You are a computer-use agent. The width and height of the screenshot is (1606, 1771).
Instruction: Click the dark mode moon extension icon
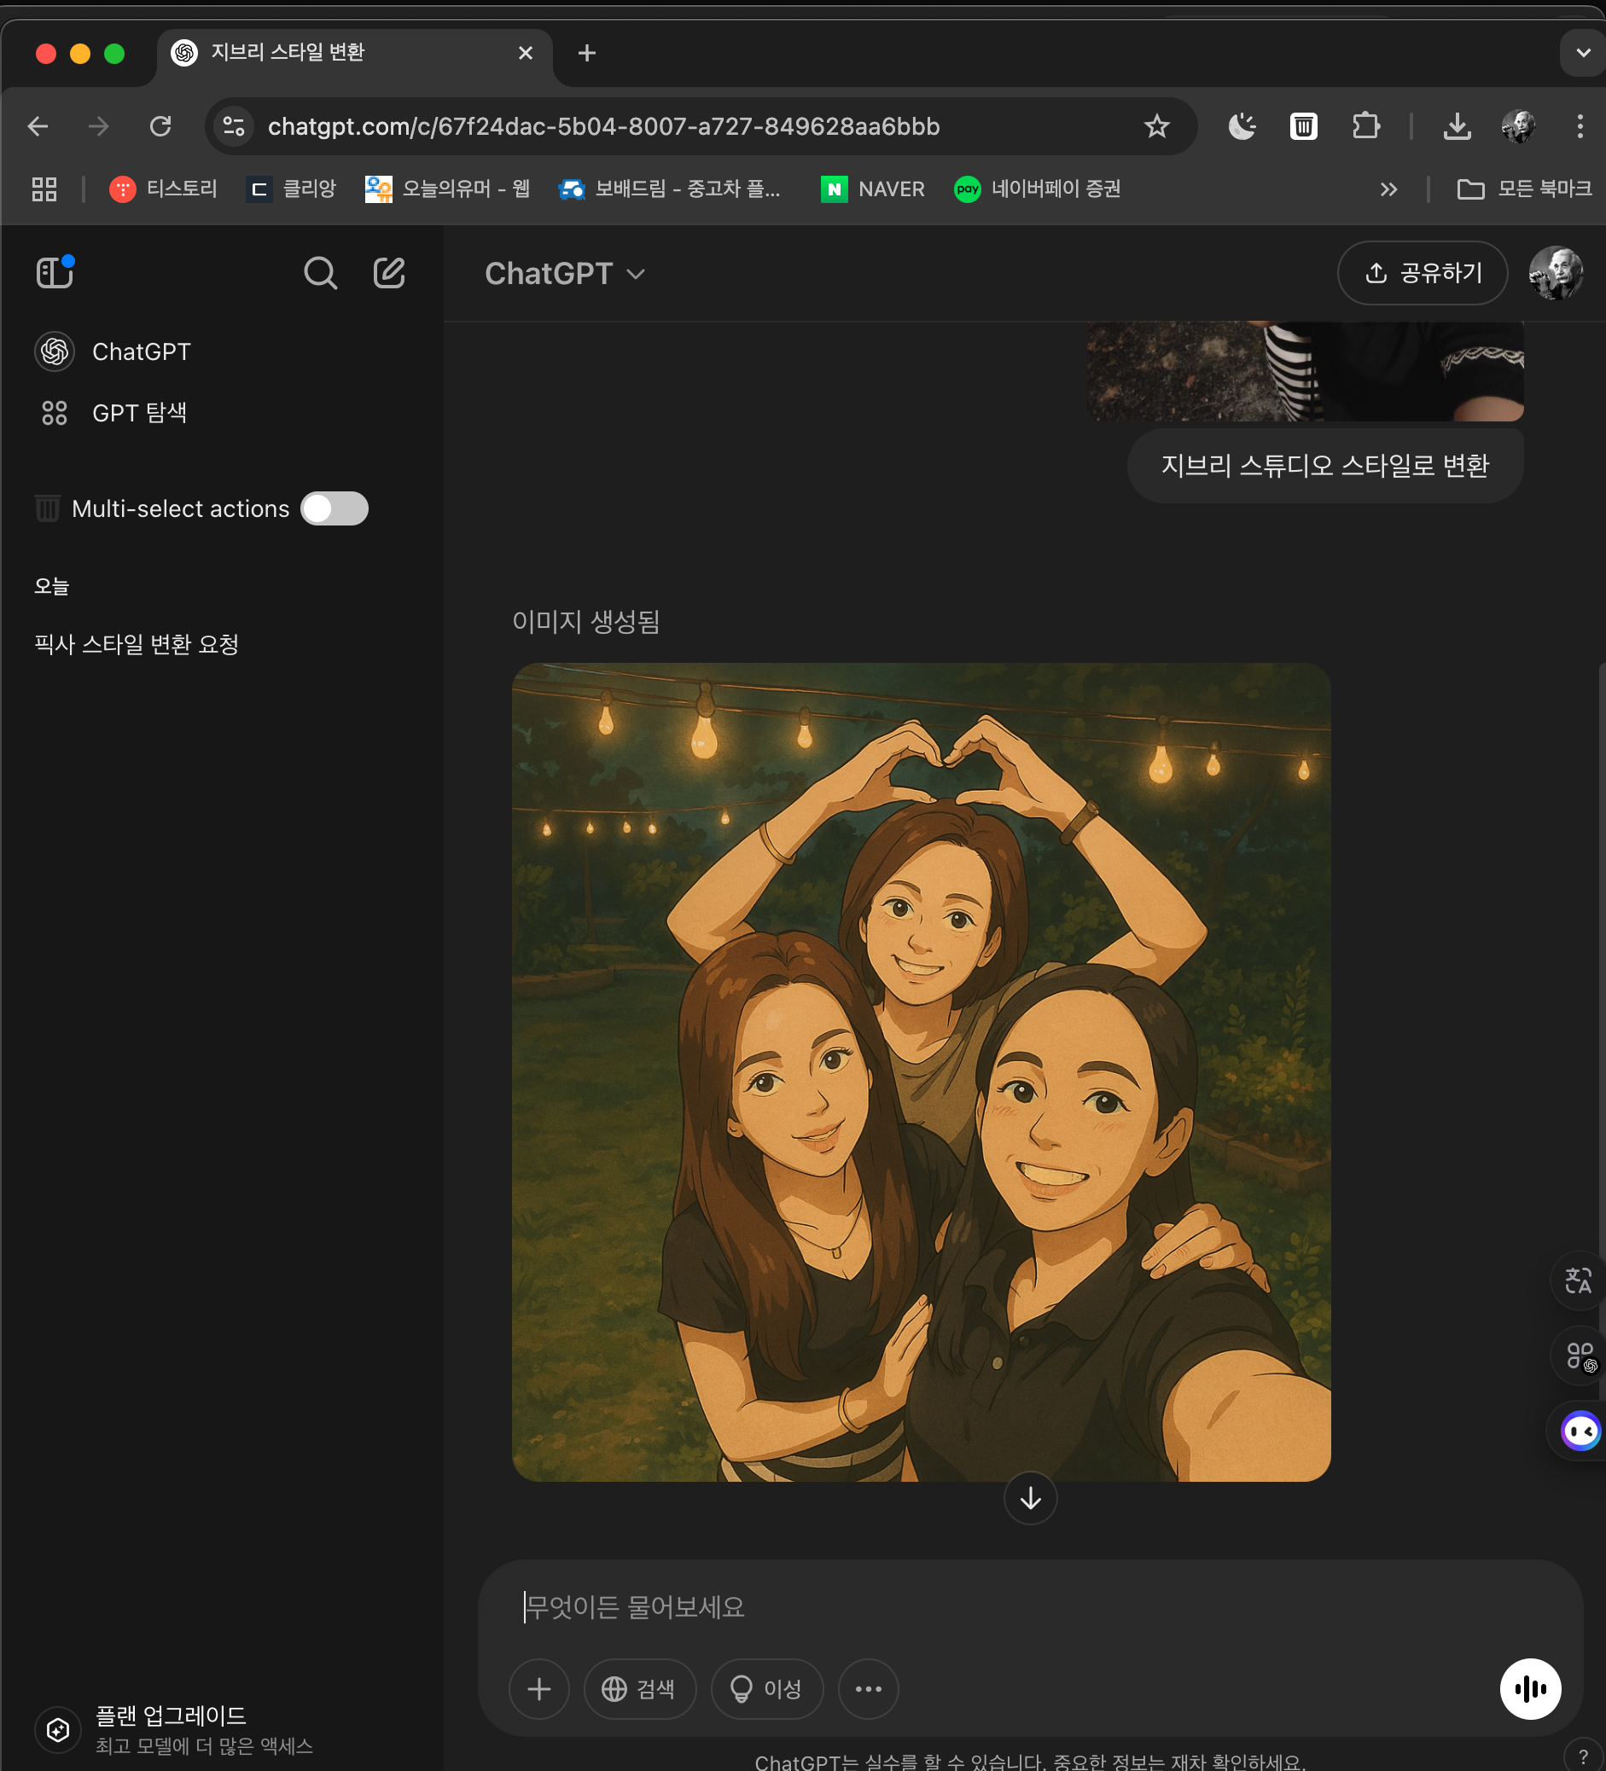[x=1242, y=126]
